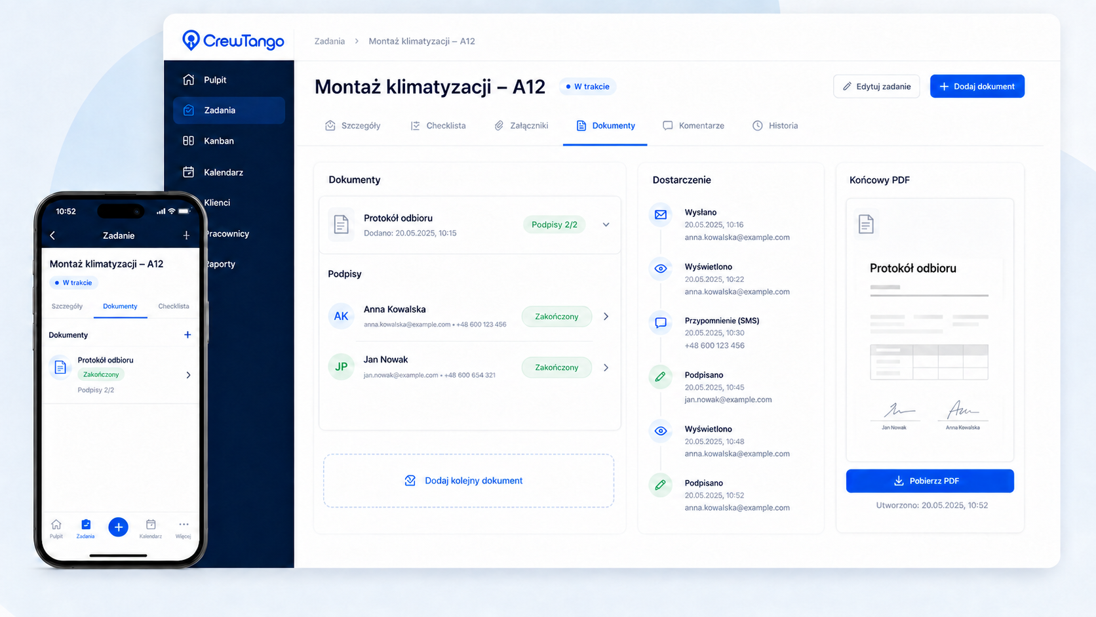Click the Wysłano envelope icon
Viewport: 1096px width, 617px height.
661,214
